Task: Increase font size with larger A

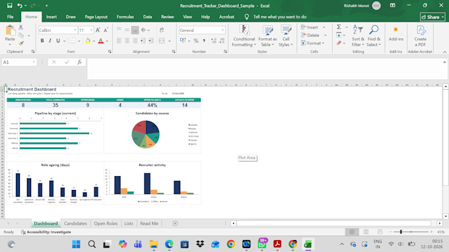Action: point(98,30)
